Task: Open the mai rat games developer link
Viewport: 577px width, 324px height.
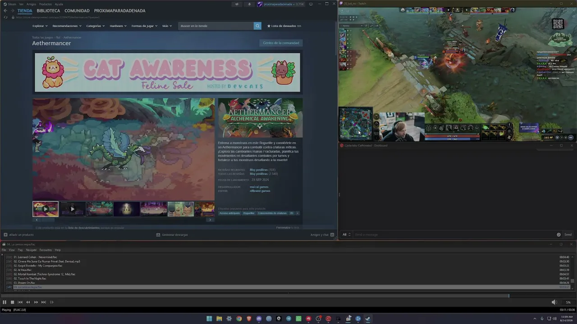Action: pos(259,187)
